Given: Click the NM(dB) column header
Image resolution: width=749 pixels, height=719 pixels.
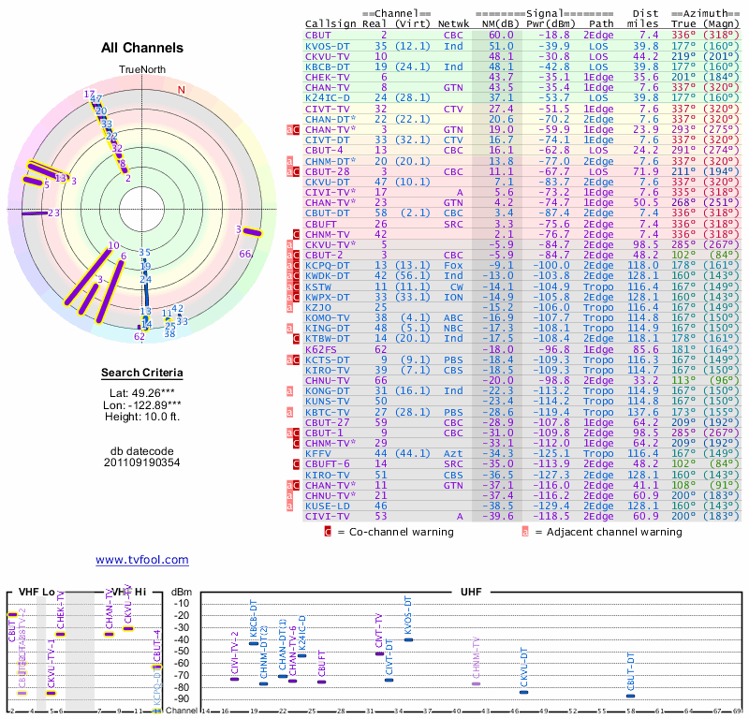Looking at the screenshot, I should pos(500,24).
